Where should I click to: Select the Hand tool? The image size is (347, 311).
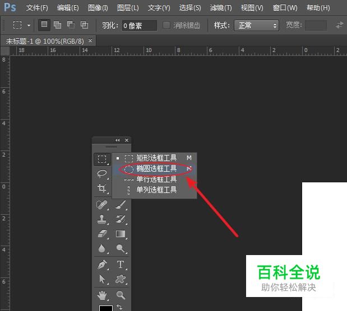pos(102,295)
